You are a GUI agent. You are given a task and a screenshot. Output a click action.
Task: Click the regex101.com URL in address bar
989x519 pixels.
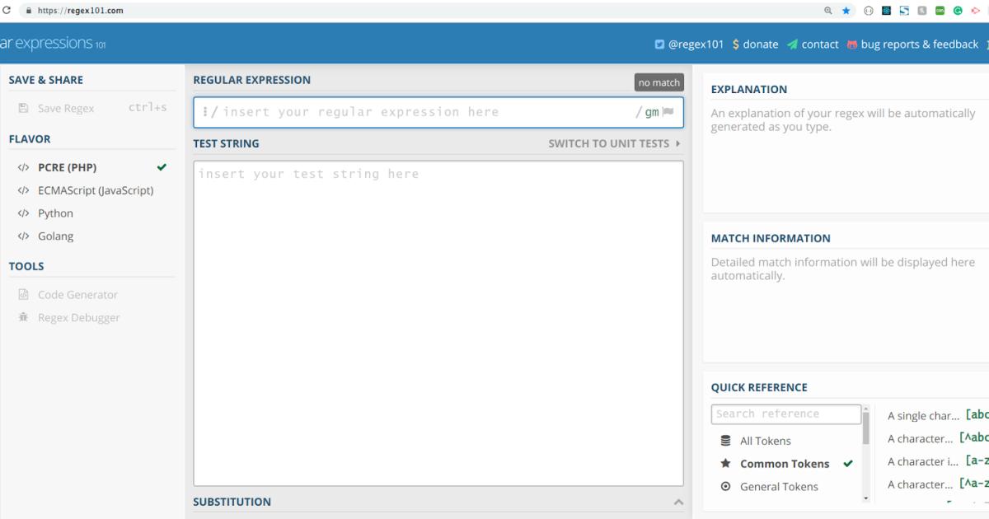click(81, 11)
